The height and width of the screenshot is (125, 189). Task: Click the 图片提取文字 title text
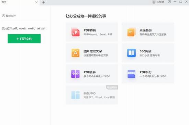pos(93,51)
